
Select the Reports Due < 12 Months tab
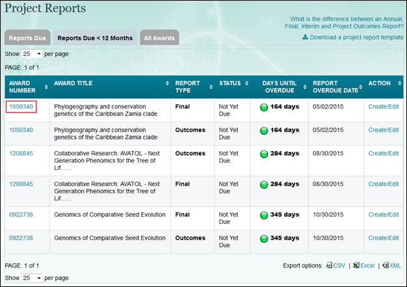[95, 38]
